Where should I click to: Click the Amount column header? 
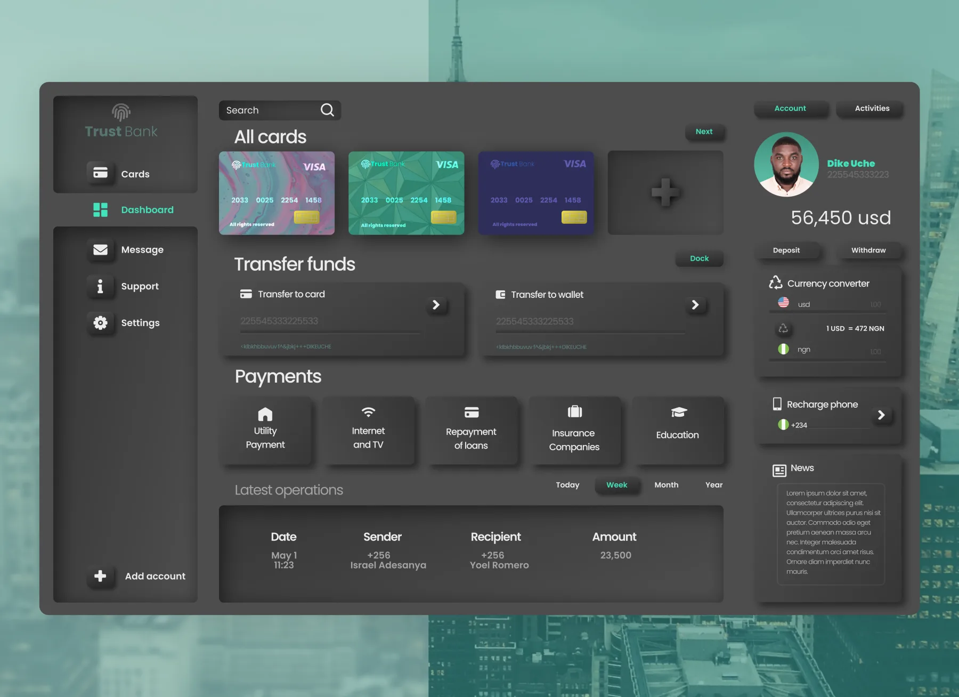click(x=614, y=537)
